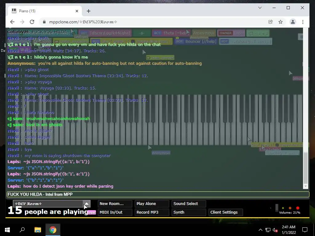315x236 pixels.
Task: Select the Theta [=help] bot name tag
Action: 171,33
